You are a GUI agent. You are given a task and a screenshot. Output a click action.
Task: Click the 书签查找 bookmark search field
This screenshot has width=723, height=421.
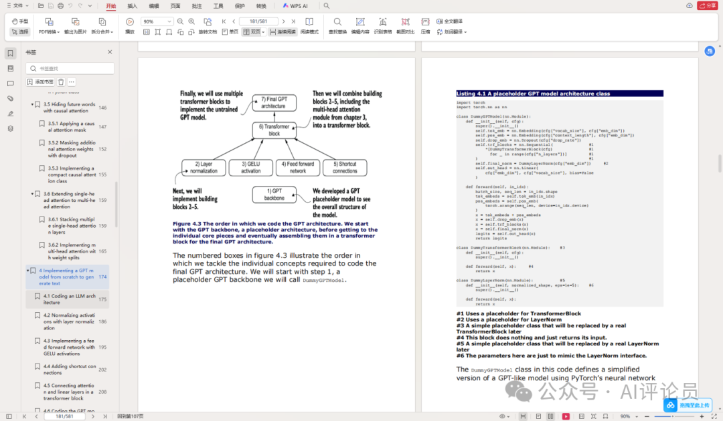[x=70, y=69]
